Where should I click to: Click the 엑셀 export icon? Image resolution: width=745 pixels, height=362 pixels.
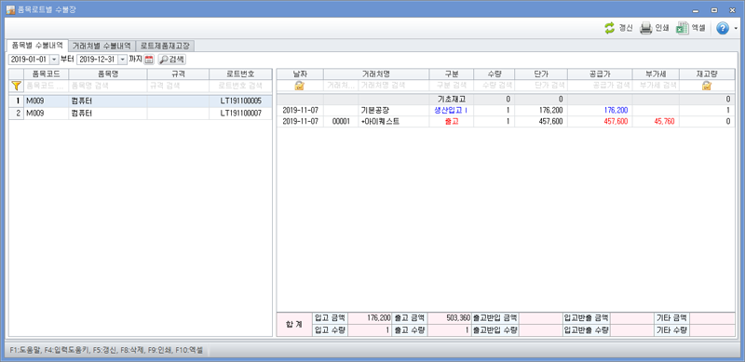[x=683, y=28]
